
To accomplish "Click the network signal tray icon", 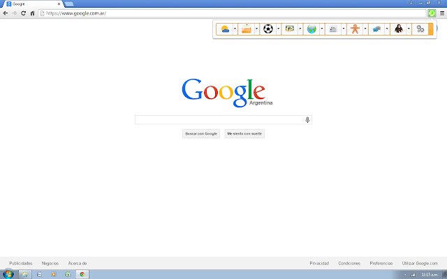I will point(413,275).
